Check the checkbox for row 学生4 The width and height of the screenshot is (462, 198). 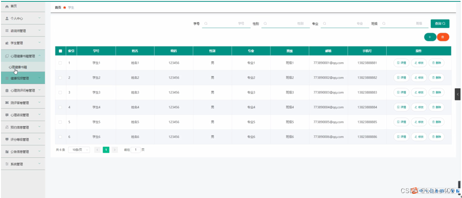click(60, 107)
